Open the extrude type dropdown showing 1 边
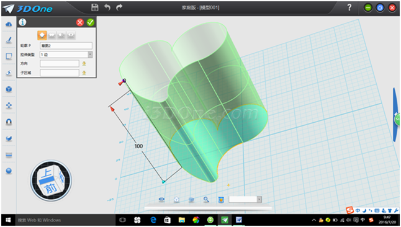The height and width of the screenshot is (227, 401). click(x=66, y=55)
